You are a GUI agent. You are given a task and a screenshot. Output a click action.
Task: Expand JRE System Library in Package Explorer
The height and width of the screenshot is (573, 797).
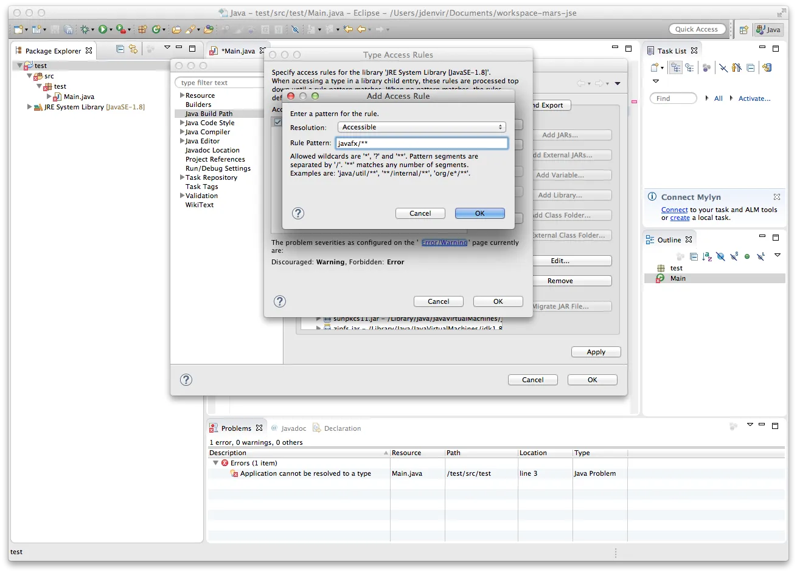[x=29, y=107]
